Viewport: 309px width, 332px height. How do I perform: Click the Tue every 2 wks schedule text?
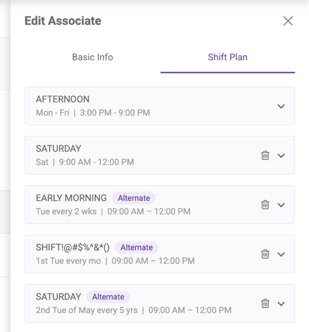click(113, 212)
